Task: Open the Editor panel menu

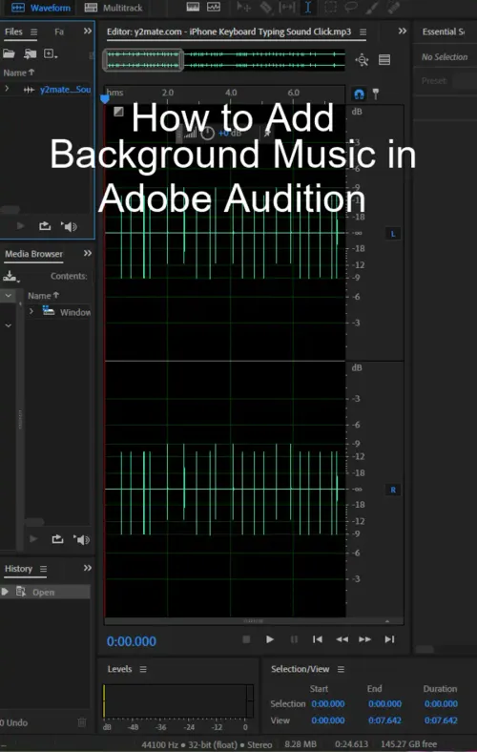Action: coord(363,32)
